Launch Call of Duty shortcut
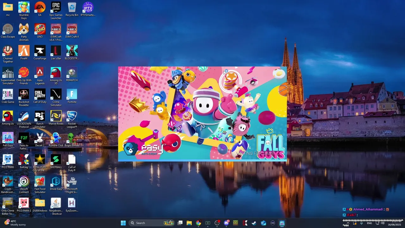This screenshot has width=405, height=228. click(40, 96)
